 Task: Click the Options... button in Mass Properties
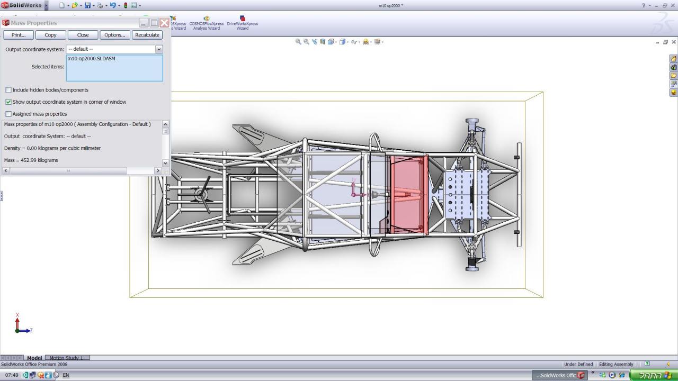[114, 35]
